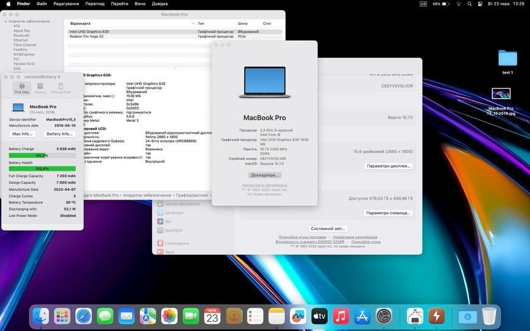Select Ethernet in the hardware sidebar
The width and height of the screenshot is (530, 331).
tap(21, 40)
